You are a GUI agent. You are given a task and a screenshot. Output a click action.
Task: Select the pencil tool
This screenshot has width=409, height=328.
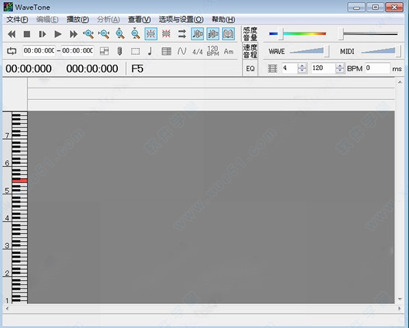(119, 51)
